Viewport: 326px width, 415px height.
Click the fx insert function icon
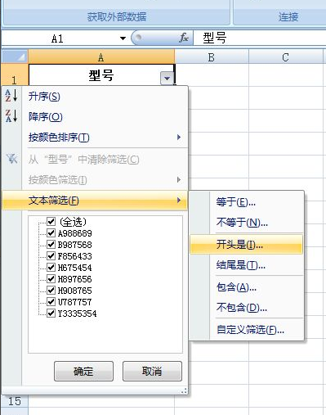click(184, 38)
